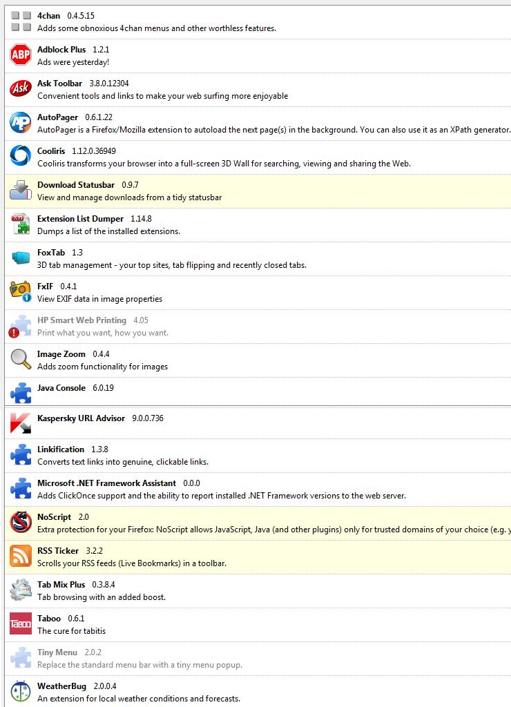Click the Taboo red logo icon
The width and height of the screenshot is (511, 707).
tap(21, 623)
